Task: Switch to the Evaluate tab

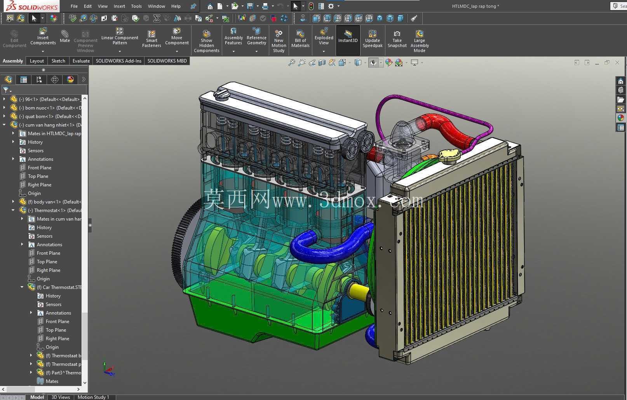Action: click(x=81, y=61)
